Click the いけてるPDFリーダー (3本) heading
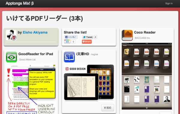 (x=44, y=19)
